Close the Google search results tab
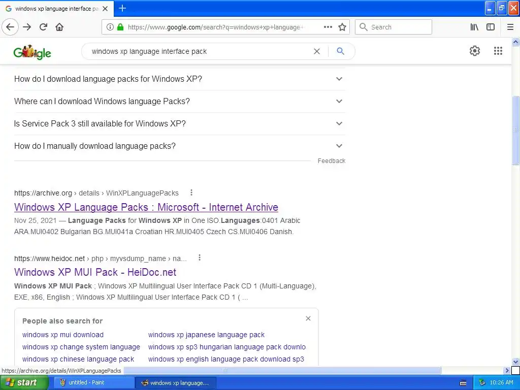Image resolution: width=520 pixels, height=390 pixels. [x=105, y=9]
